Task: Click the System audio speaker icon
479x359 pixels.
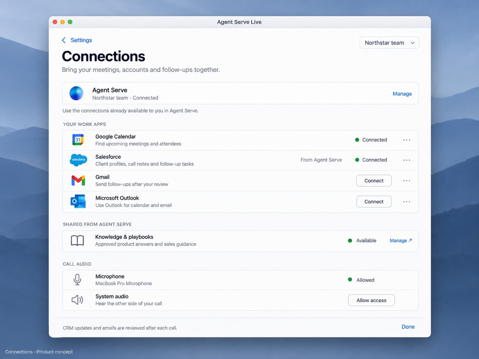Action: tap(77, 300)
